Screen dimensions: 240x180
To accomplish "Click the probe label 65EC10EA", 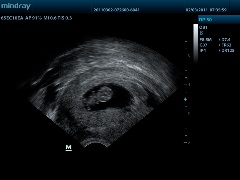I will pyautogui.click(x=12, y=18).
